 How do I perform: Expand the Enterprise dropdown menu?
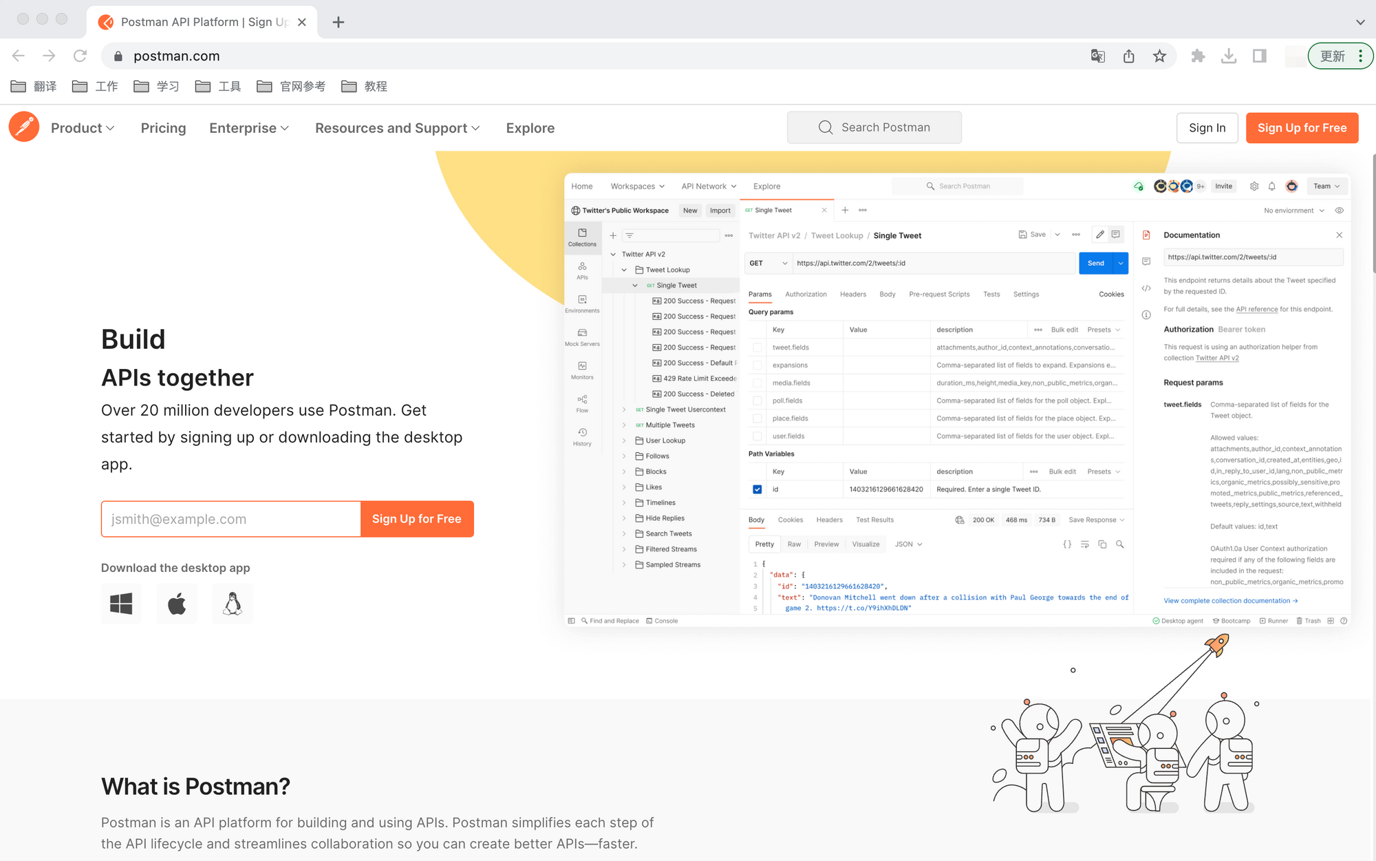pos(249,128)
